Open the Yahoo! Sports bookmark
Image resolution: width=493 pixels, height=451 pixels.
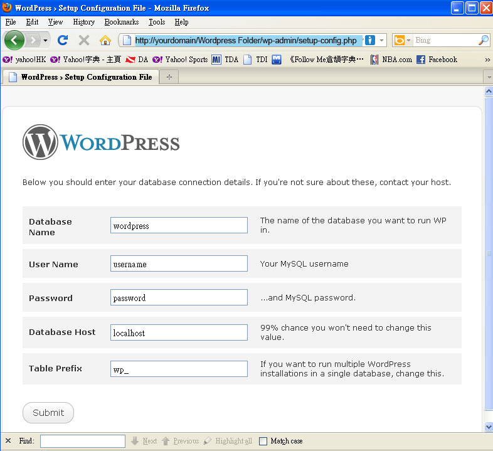[x=180, y=60]
